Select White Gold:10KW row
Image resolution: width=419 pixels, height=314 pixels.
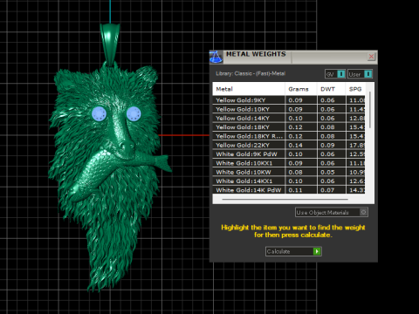pyautogui.click(x=289, y=172)
